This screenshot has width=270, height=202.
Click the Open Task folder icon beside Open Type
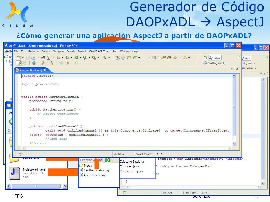tap(169, 58)
